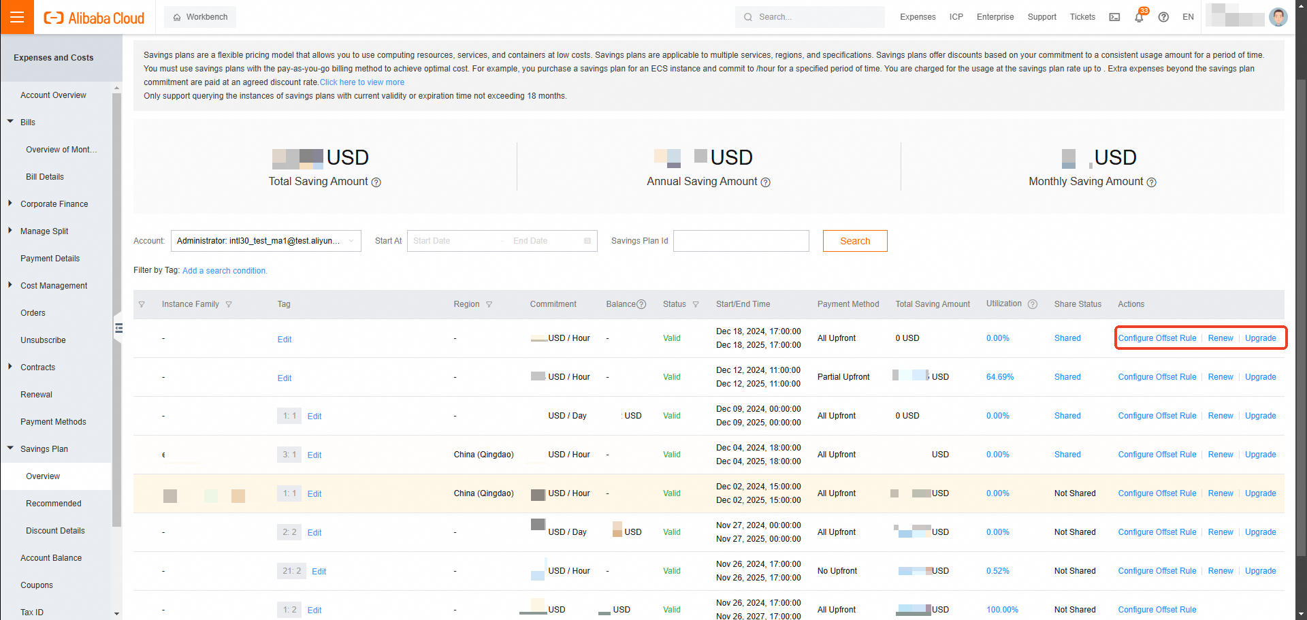Click the Start Date field
This screenshot has height=620, width=1307.
tap(453, 241)
